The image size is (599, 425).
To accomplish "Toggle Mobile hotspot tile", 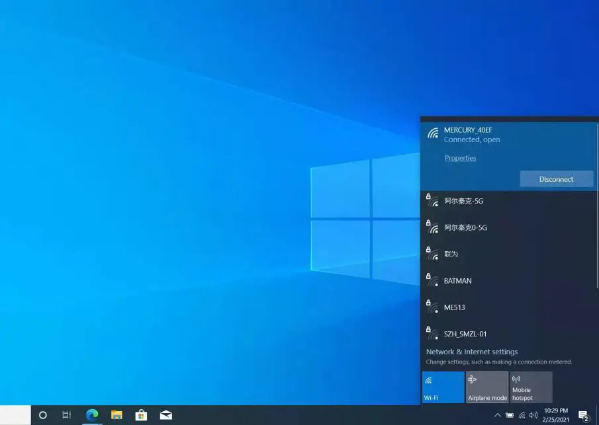I will point(531,387).
